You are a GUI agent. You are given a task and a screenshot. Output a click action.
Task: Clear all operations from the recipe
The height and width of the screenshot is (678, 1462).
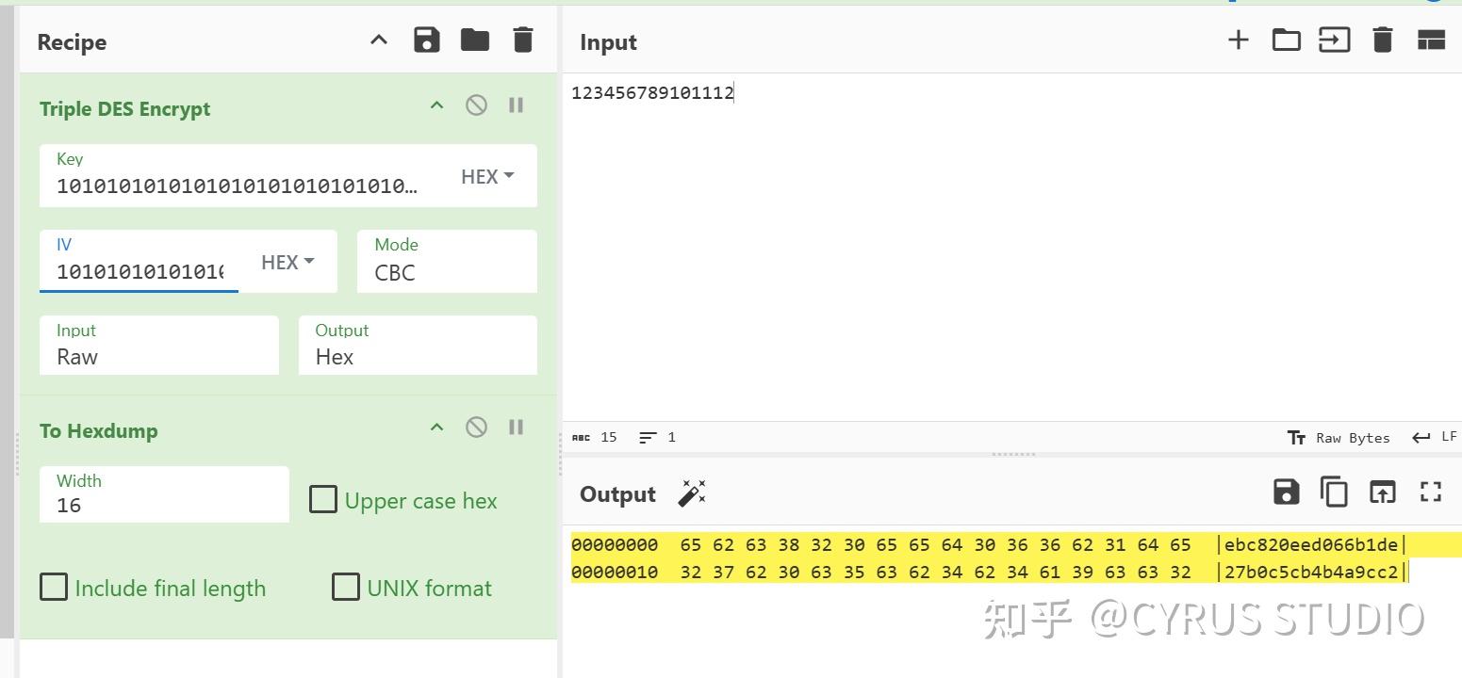(523, 40)
